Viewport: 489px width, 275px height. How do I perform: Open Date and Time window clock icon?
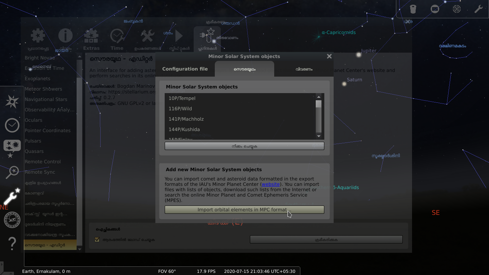[12, 125]
